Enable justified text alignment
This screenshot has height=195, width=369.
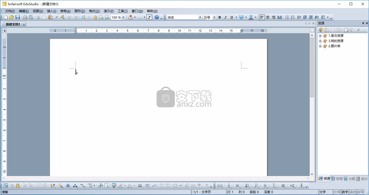pyautogui.click(x=279, y=17)
